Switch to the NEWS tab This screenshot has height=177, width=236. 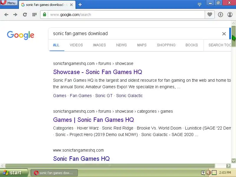(122, 45)
